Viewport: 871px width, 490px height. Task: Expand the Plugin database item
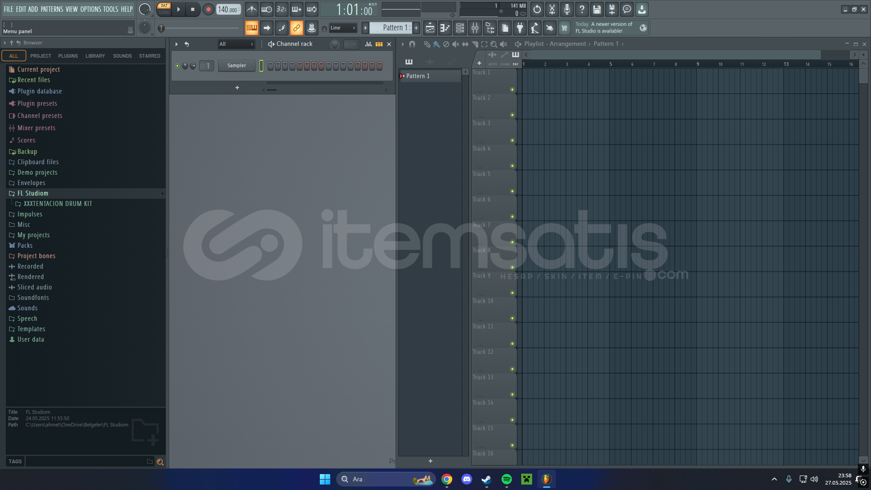click(85, 91)
